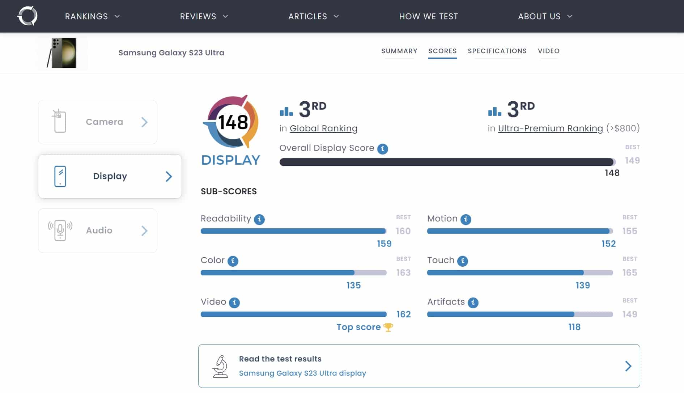Viewport: 684px width, 393px height.
Task: Click the Color info icon
Action: 233,261
